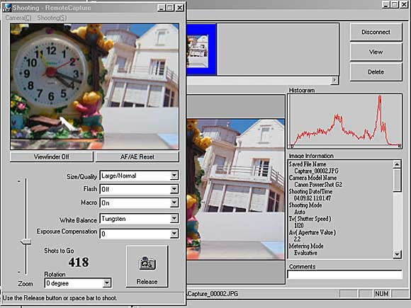Minimize the Shooting - RemoteCapture window
411x308 pixels.
pyautogui.click(x=162, y=8)
